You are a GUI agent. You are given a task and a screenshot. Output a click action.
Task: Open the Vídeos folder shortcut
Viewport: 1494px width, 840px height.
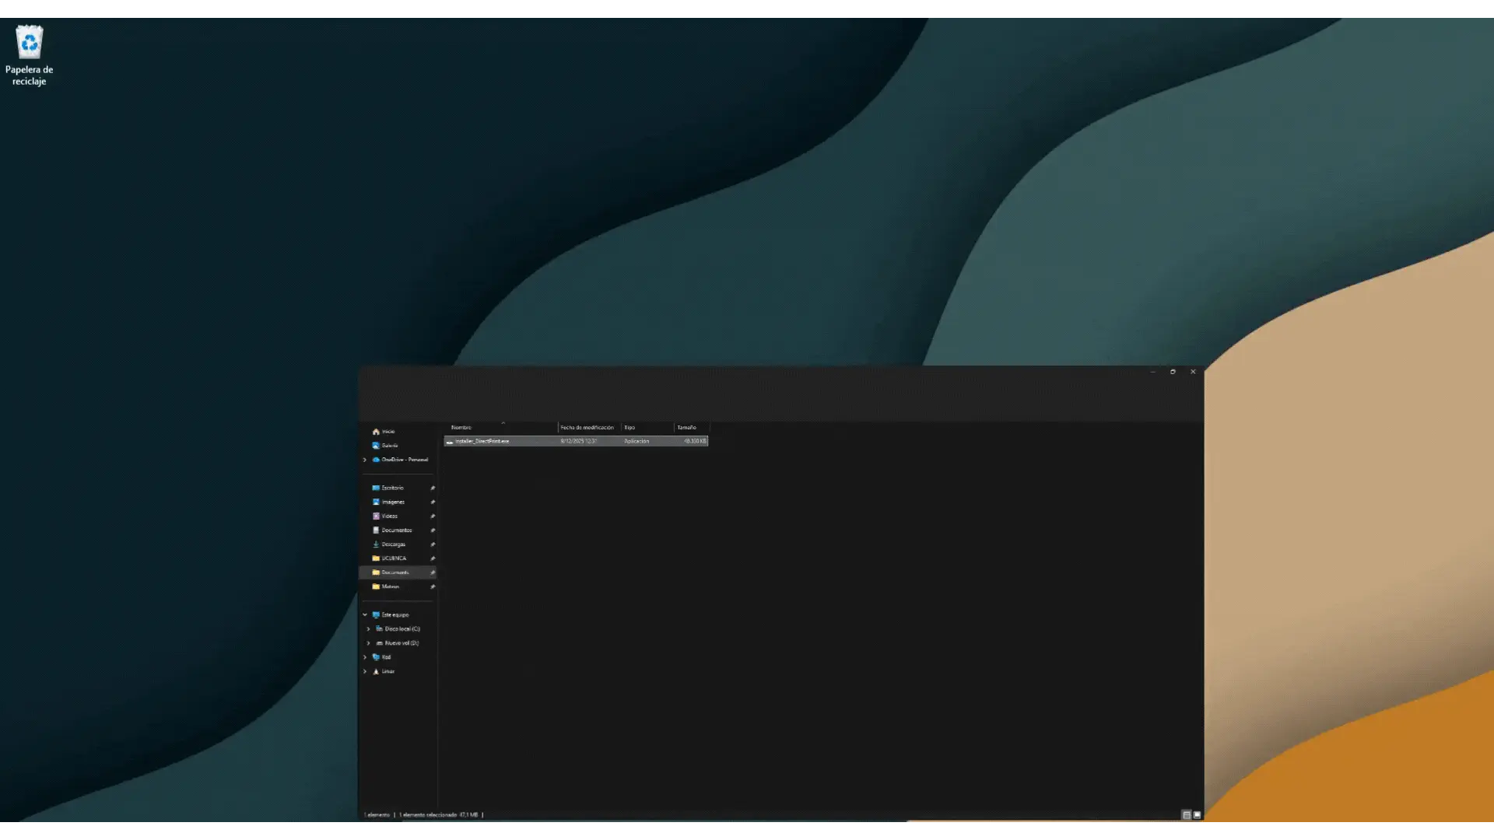pos(389,516)
